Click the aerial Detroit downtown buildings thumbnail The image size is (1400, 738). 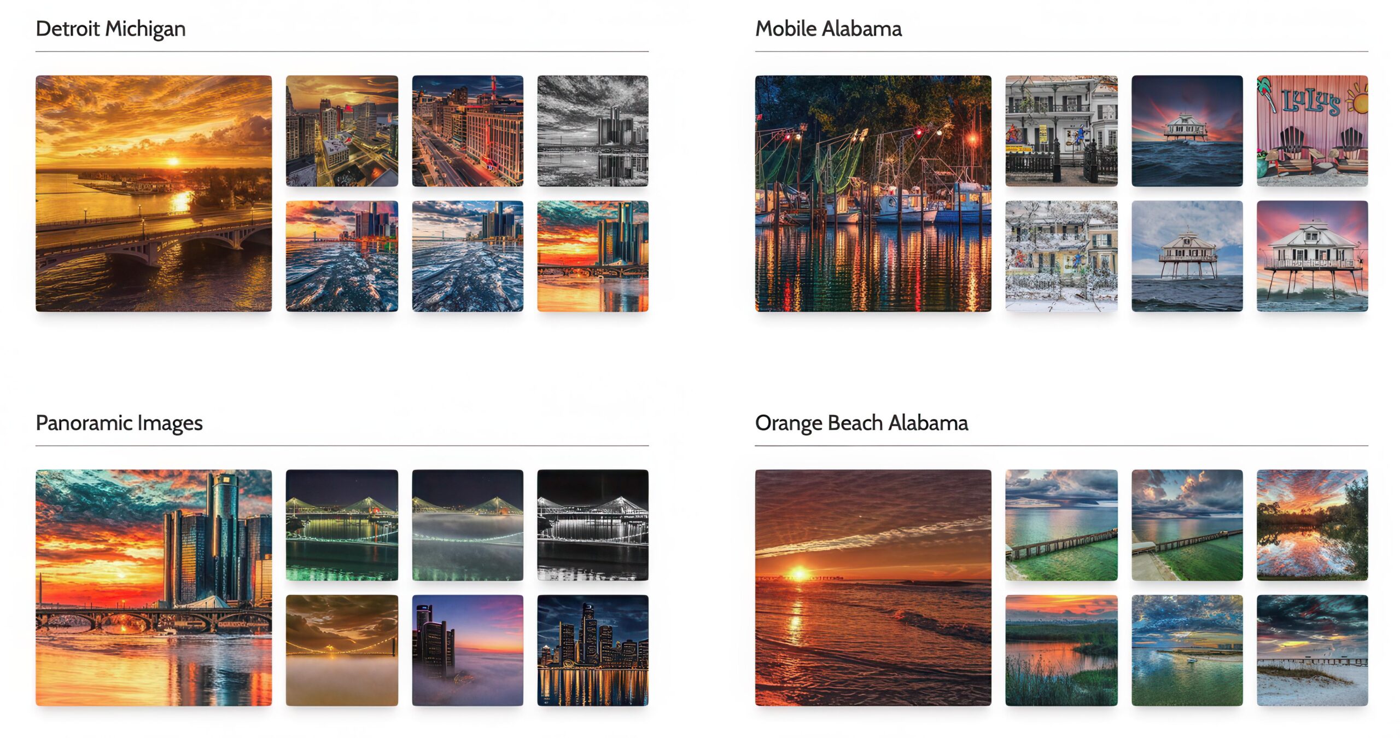point(342,131)
